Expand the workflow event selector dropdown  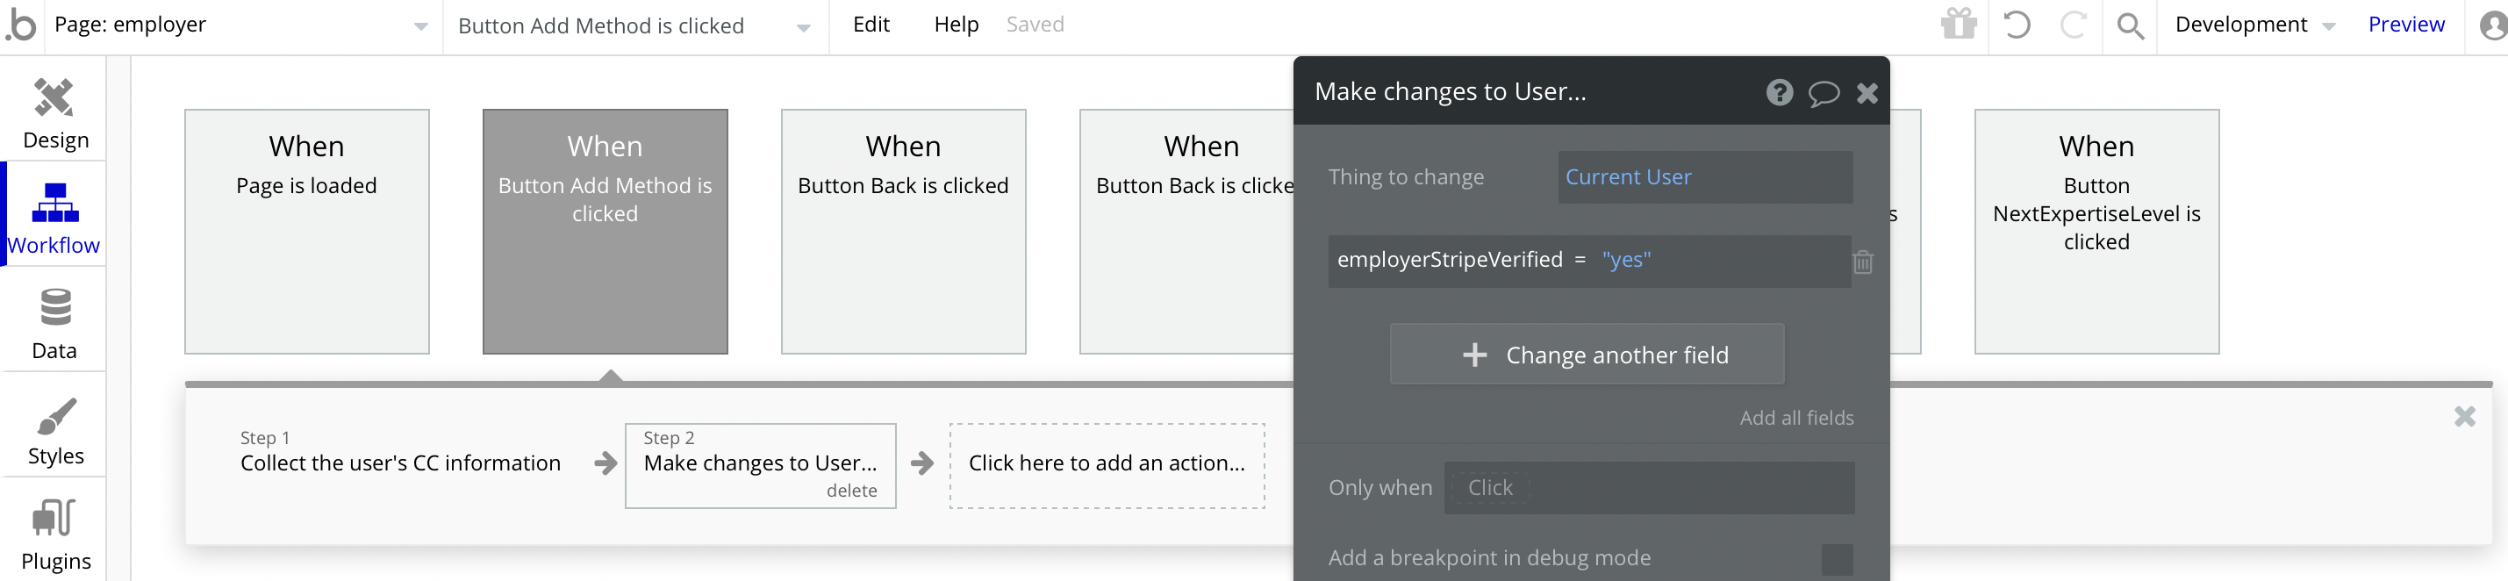[x=803, y=27]
